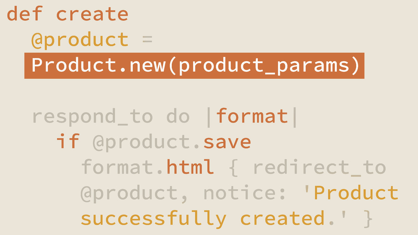This screenshot has height=235, width=418.
Task: Click the highlighted Product.new(product_params) line
Action: point(194,65)
